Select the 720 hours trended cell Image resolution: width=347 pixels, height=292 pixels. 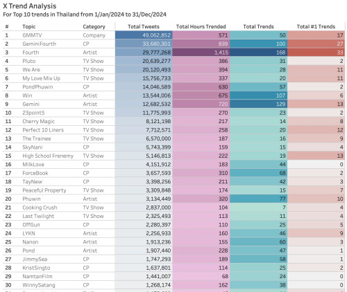(x=201, y=104)
